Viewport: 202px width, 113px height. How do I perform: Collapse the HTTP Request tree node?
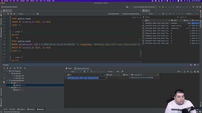point(7,71)
